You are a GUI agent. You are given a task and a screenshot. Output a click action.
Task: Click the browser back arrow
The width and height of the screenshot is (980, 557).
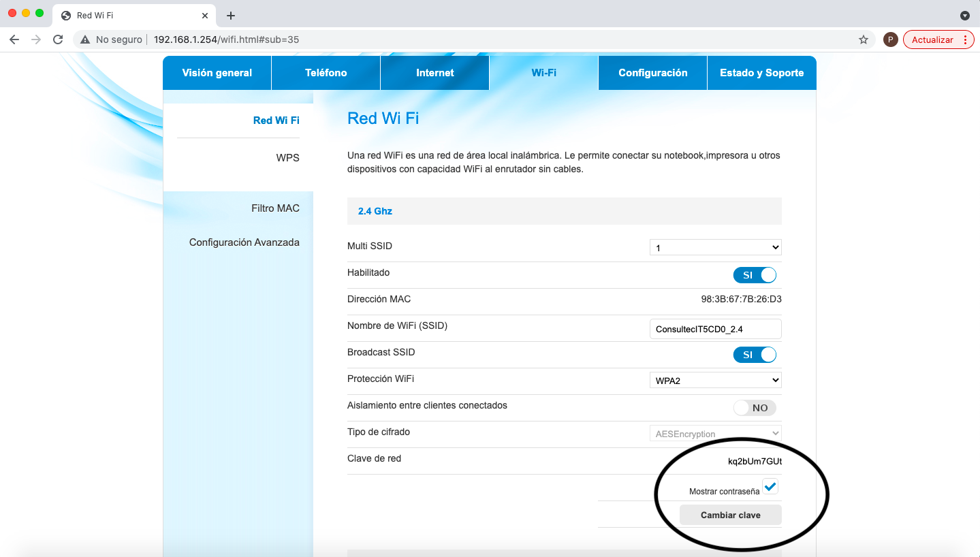pyautogui.click(x=14, y=39)
